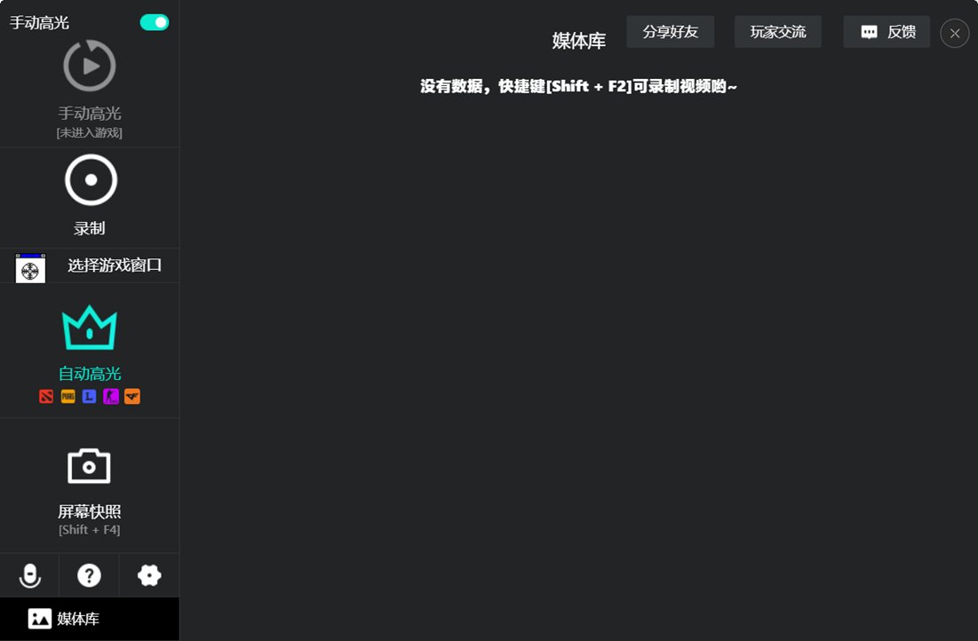This screenshot has width=978, height=641.
Task: Select the League of Legends icon
Action: [89, 396]
